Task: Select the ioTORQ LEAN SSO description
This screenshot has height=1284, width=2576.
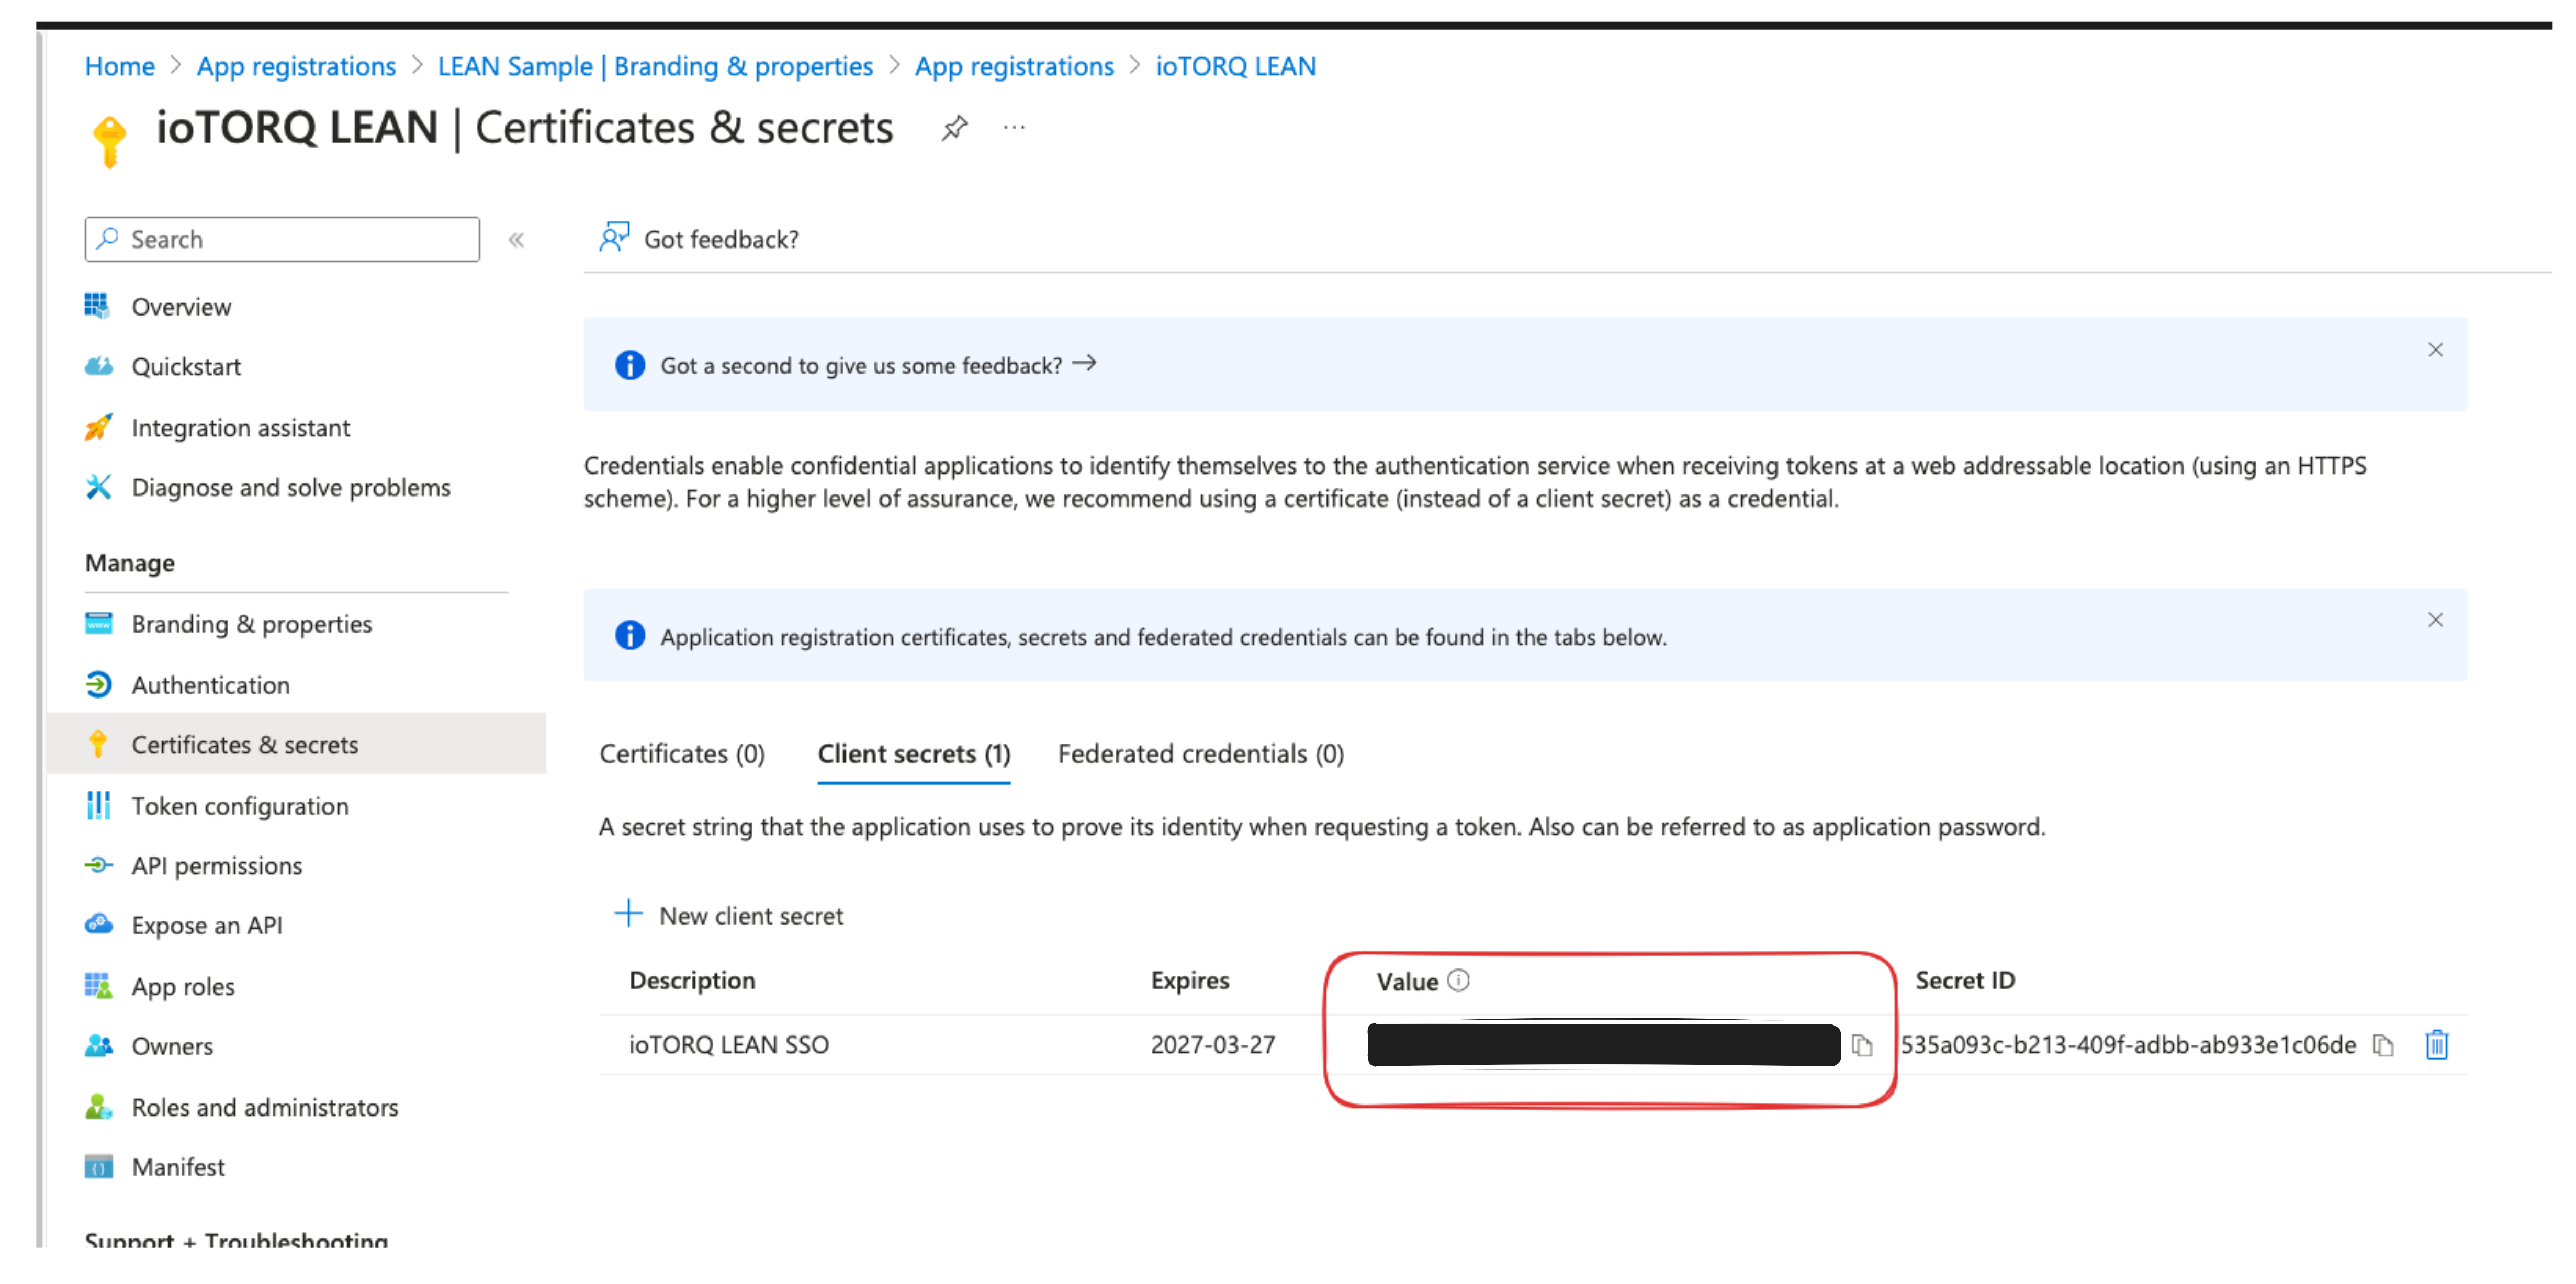Action: coord(728,1045)
